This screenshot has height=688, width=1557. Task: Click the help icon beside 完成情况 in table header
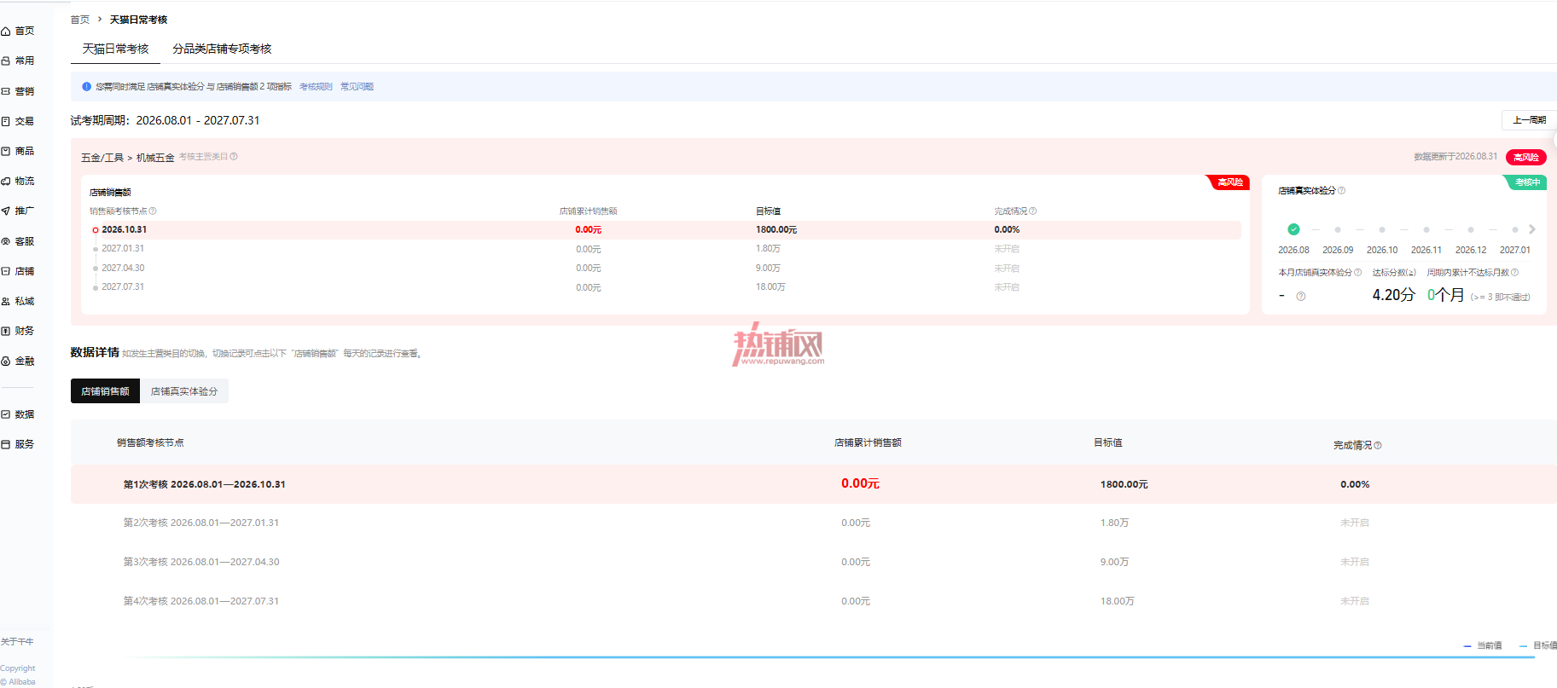point(1378,445)
